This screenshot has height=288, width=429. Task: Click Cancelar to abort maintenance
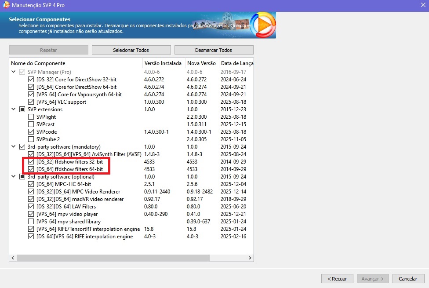pyautogui.click(x=407, y=279)
